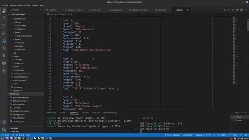
Task: Click the Prettier status bar item
Action: pyautogui.click(x=233, y=135)
